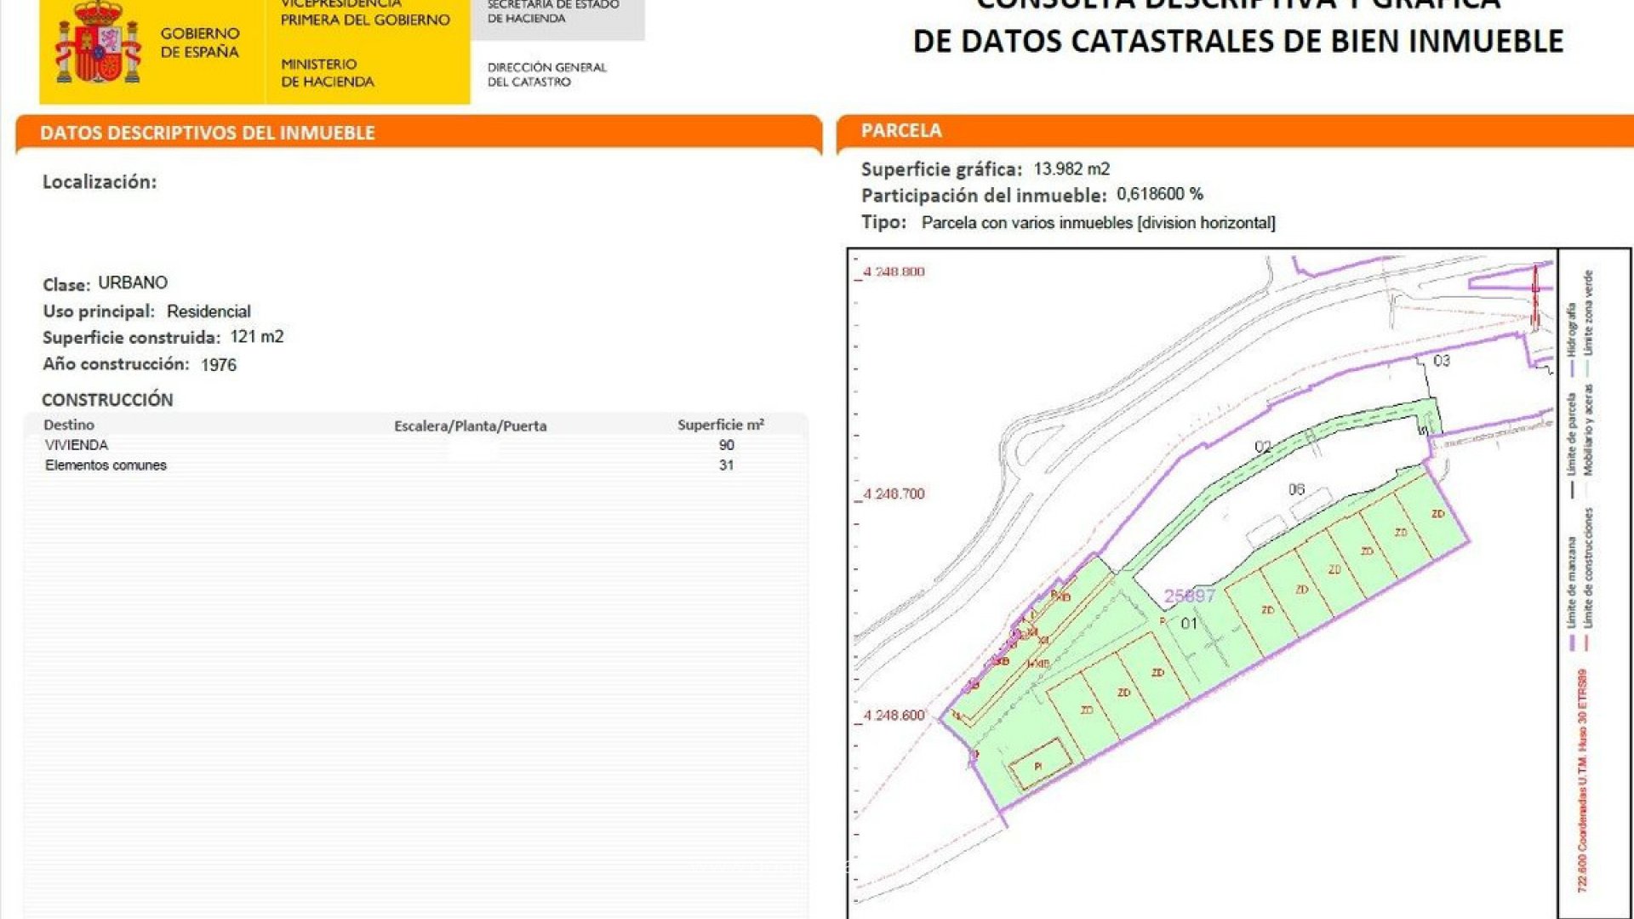Click the Superficie m² column header
Image resolution: width=1634 pixels, height=919 pixels.
pos(720,425)
